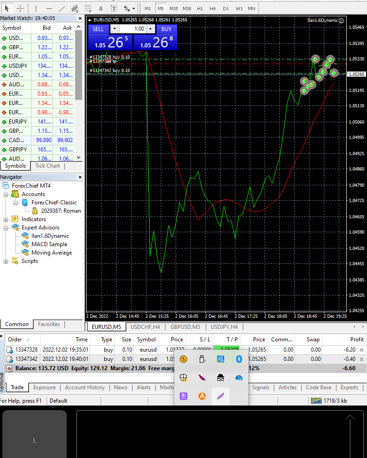This screenshot has width=367, height=458.
Task: Activate the D1 timeframe button
Action: coord(226,8)
